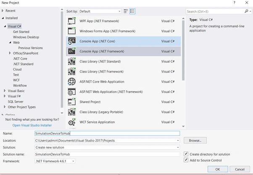
Task: Click the Class Library (.NET Framework) icon
Action: click(72, 71)
